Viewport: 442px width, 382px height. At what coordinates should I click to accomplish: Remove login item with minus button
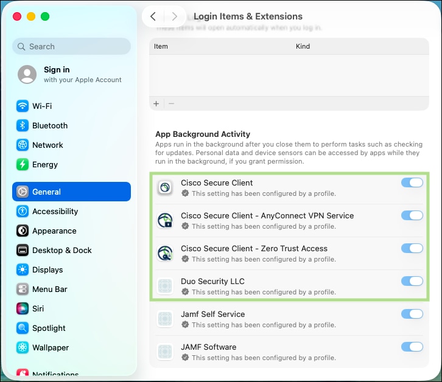point(171,103)
